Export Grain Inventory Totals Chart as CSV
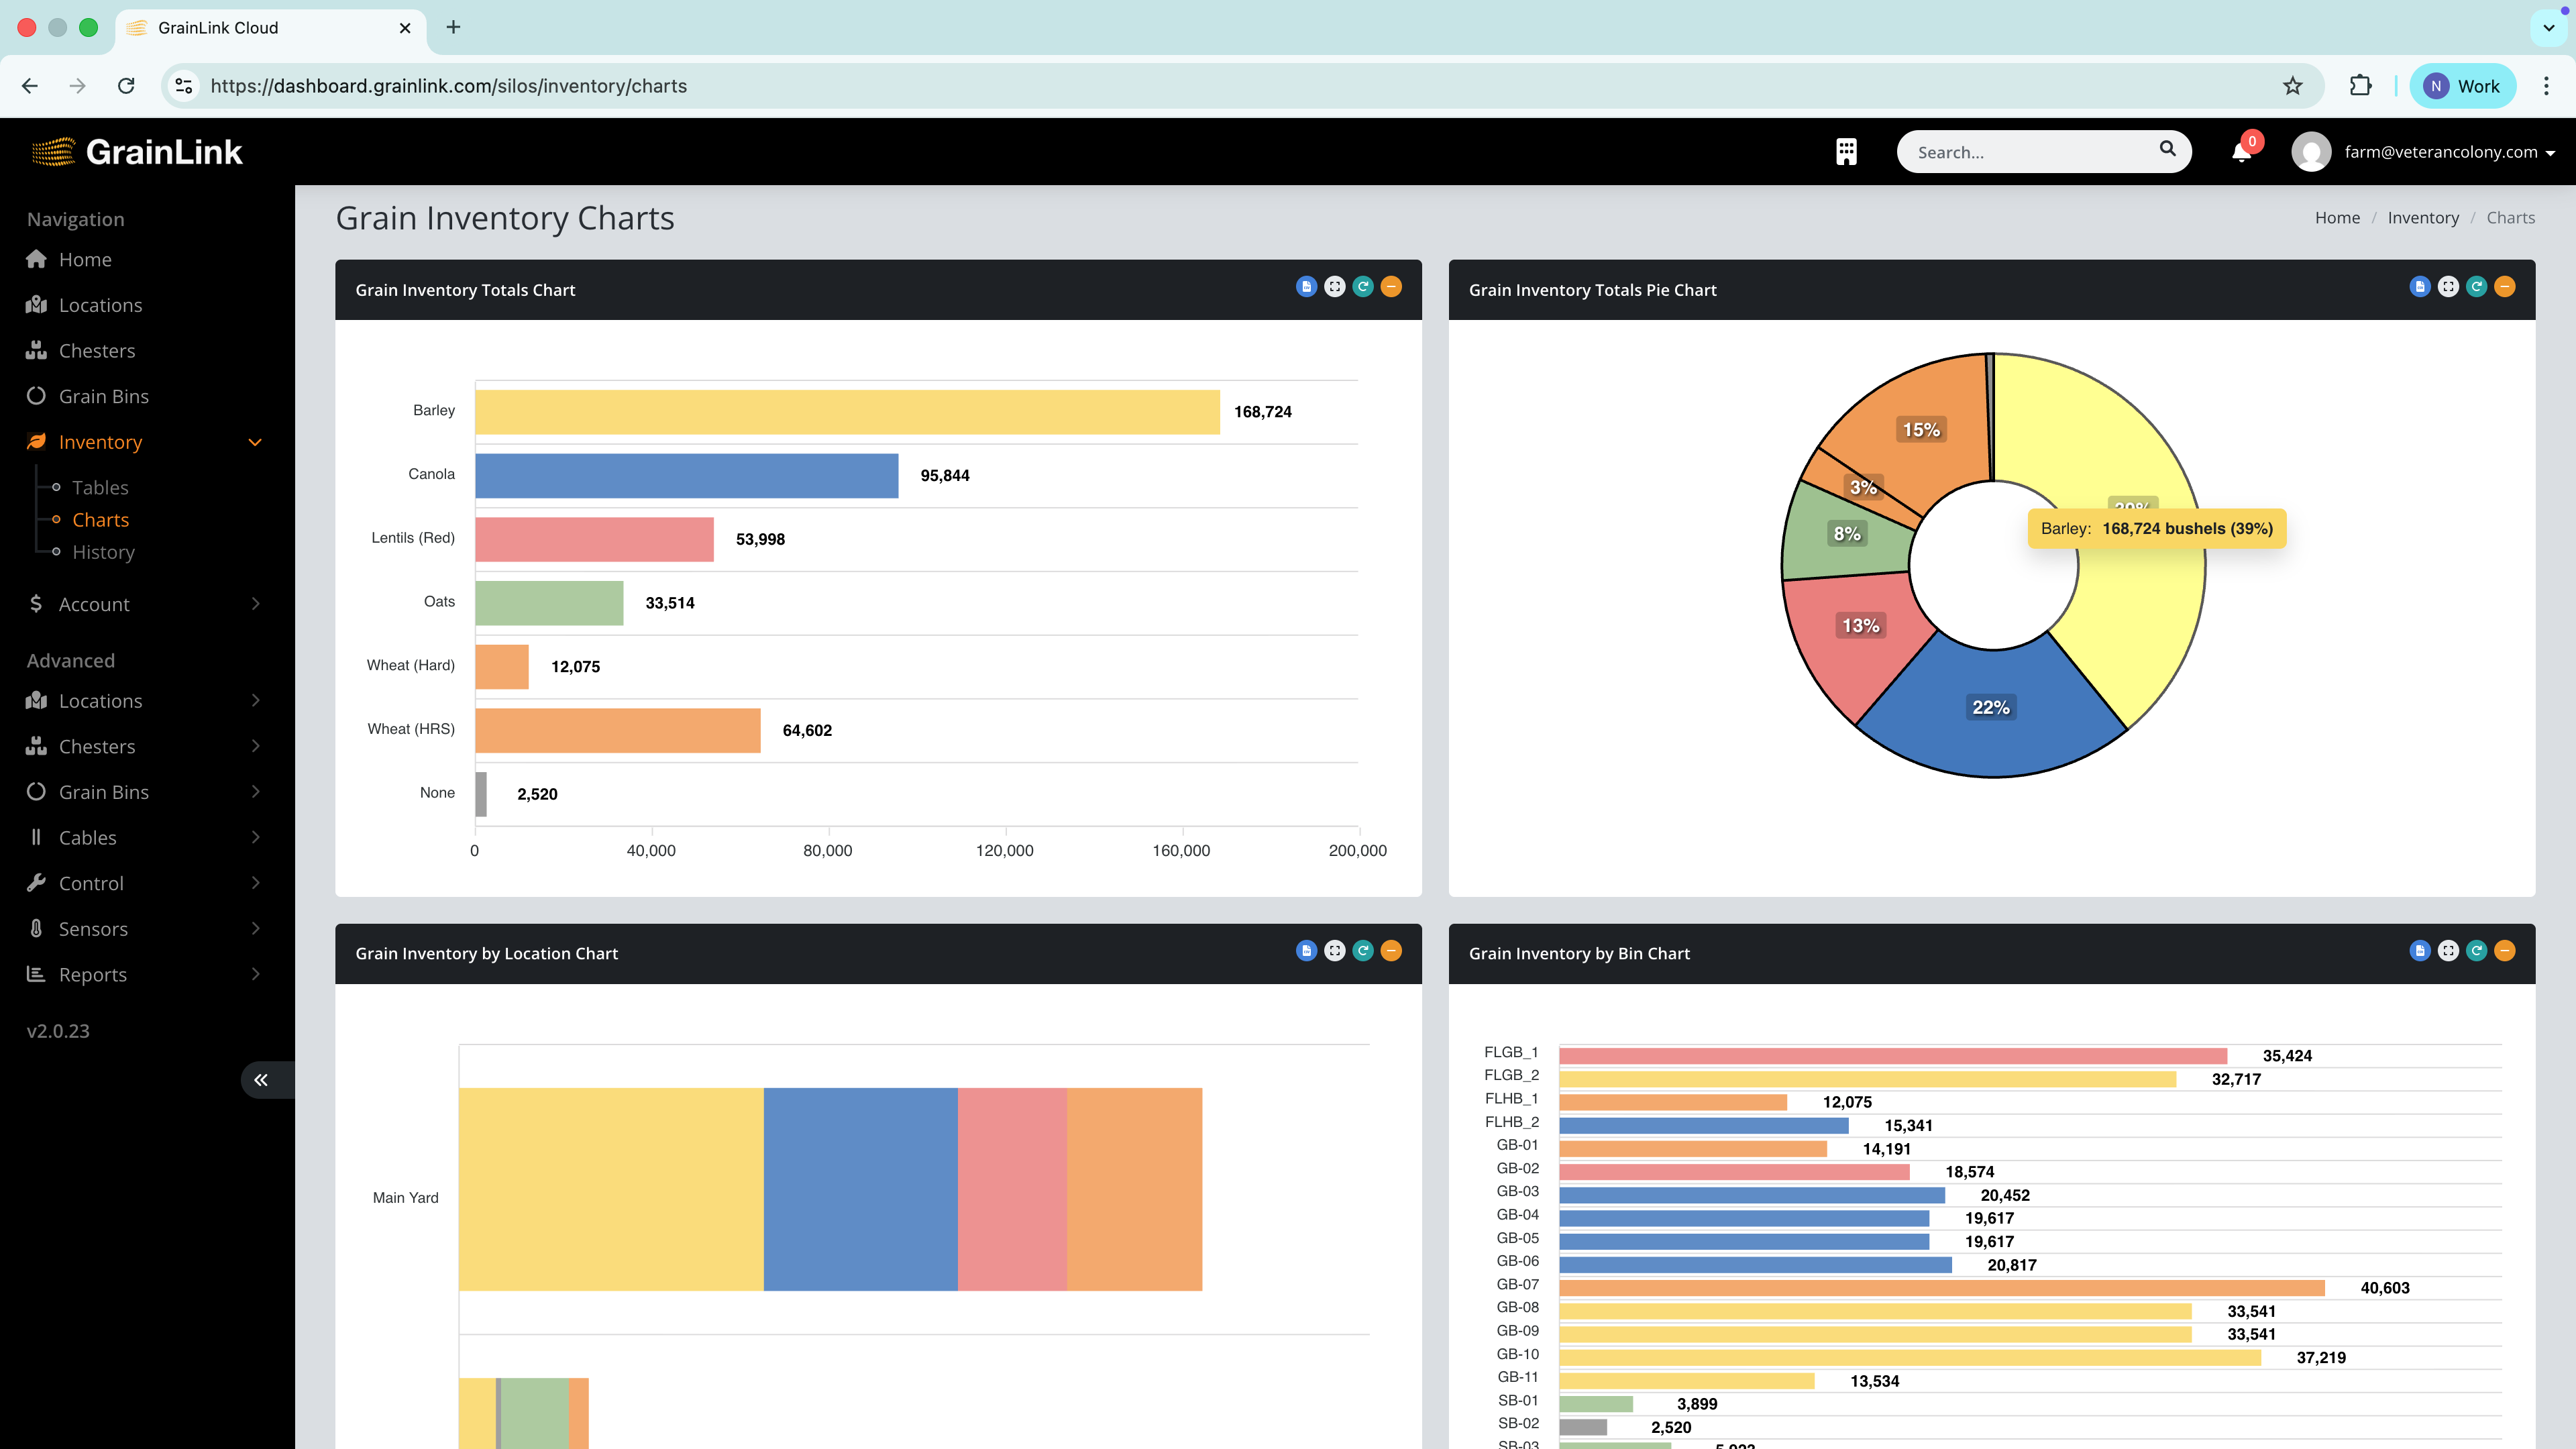 point(1306,286)
